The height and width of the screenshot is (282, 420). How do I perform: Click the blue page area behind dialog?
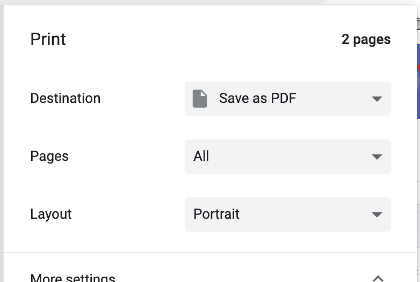[418, 91]
